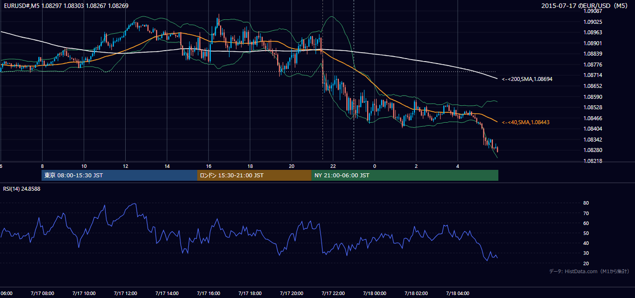This screenshot has width=635, height=298.
Task: Click the 7/17 12:00 time label
Action: pyautogui.click(x=125, y=294)
